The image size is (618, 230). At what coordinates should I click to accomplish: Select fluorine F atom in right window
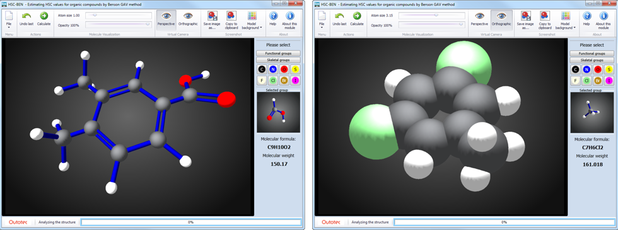(x=575, y=81)
